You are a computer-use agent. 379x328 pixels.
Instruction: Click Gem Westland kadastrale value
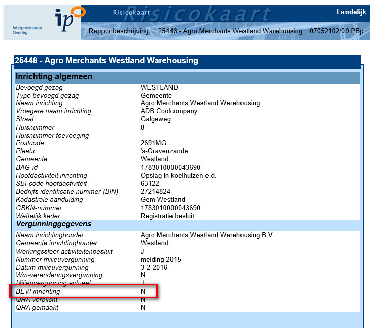pos(163,200)
